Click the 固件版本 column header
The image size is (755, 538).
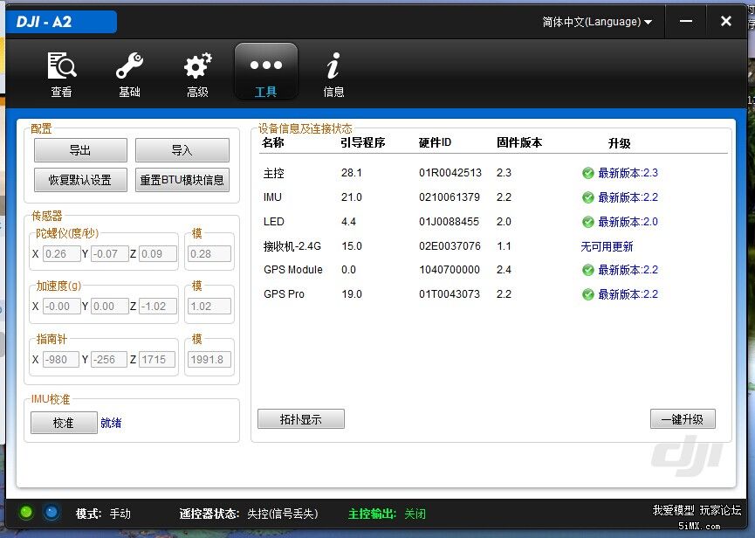point(519,142)
